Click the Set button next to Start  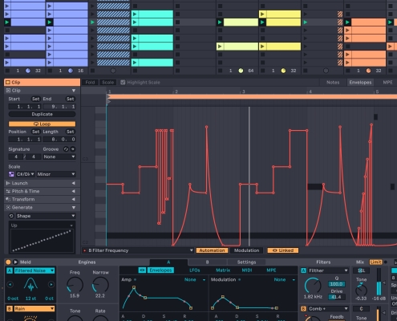(35, 99)
